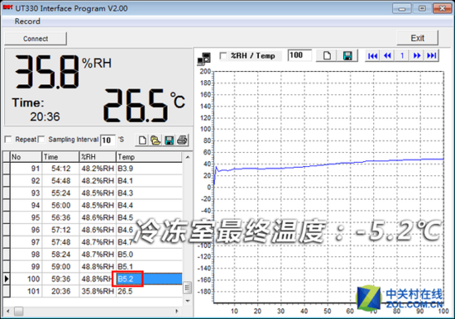Click the table's scroll up arrow
455x319 pixels.
point(188,157)
